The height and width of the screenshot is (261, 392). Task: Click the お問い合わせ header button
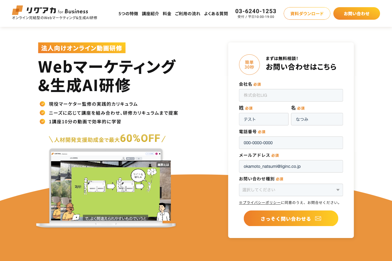pos(357,13)
